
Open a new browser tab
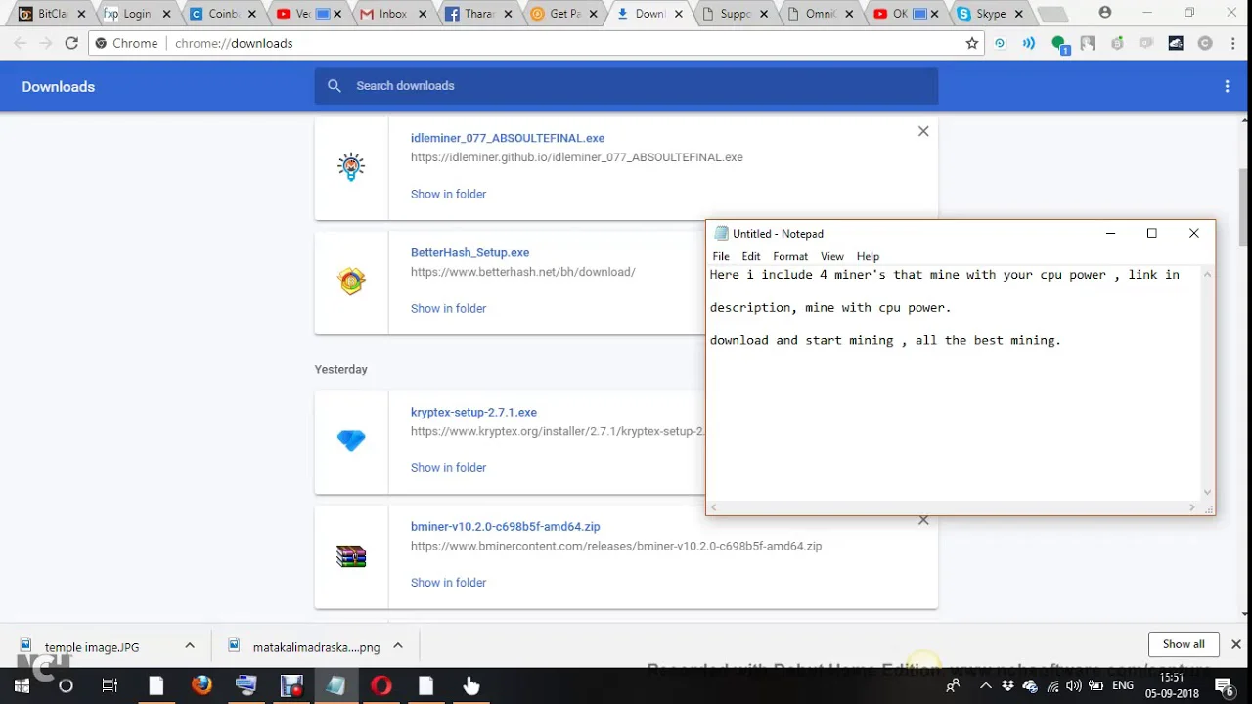[1052, 14]
